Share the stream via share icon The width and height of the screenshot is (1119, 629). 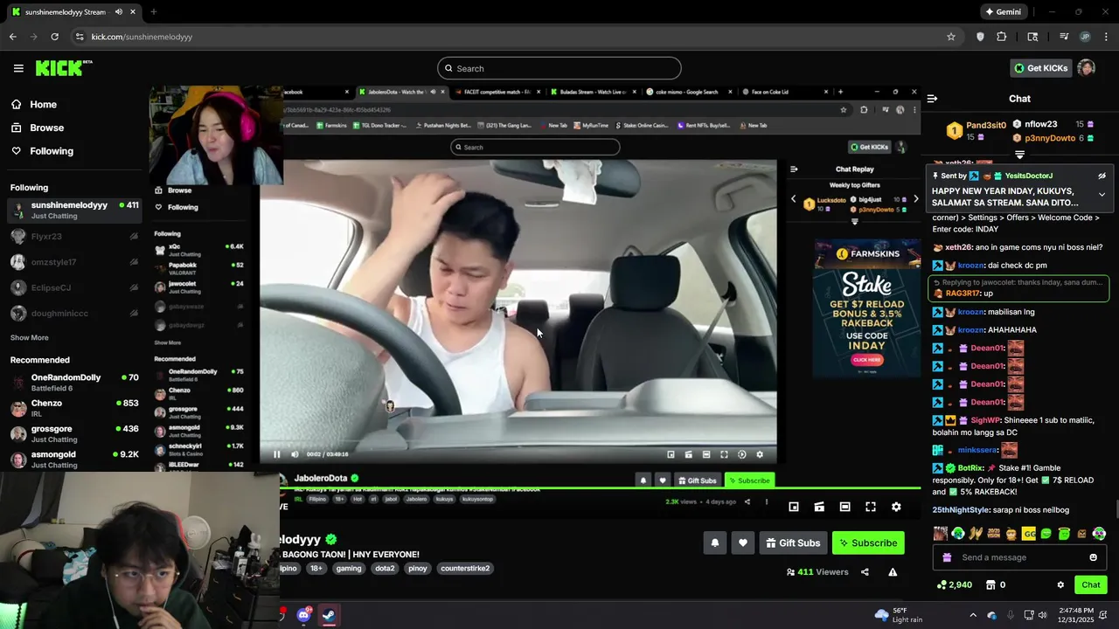click(865, 572)
